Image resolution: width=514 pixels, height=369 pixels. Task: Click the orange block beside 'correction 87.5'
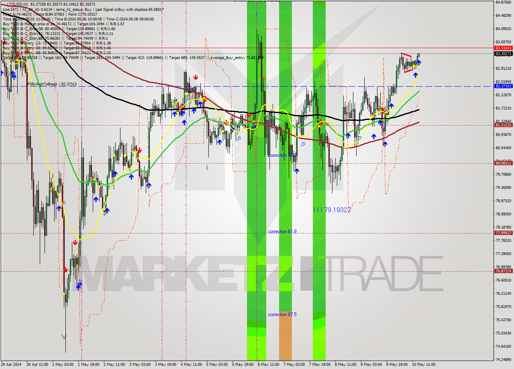pos(286,336)
